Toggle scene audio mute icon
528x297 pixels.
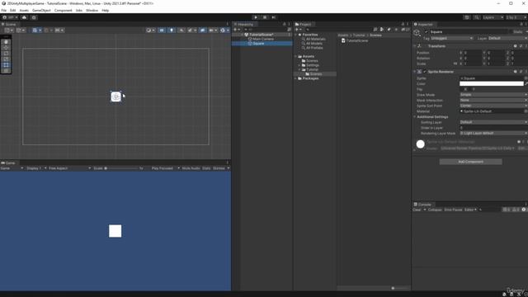pyautogui.click(x=181, y=30)
